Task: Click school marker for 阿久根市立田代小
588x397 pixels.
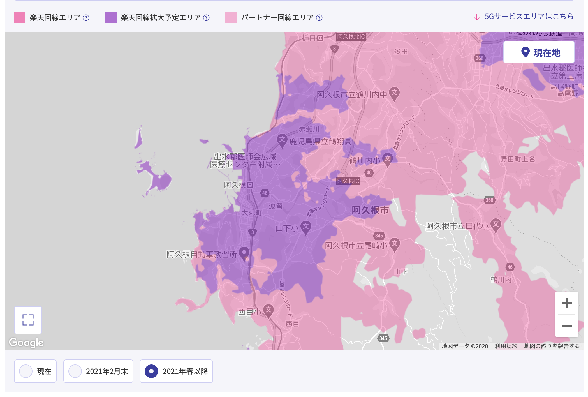Action: 496,225
